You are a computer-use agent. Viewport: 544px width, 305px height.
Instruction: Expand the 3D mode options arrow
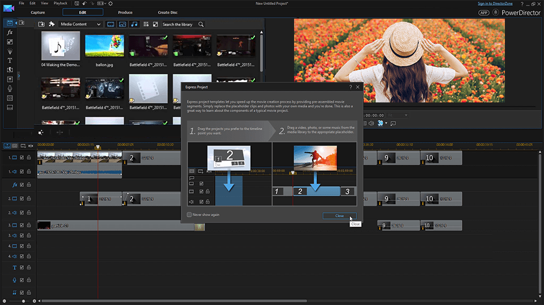(386, 123)
